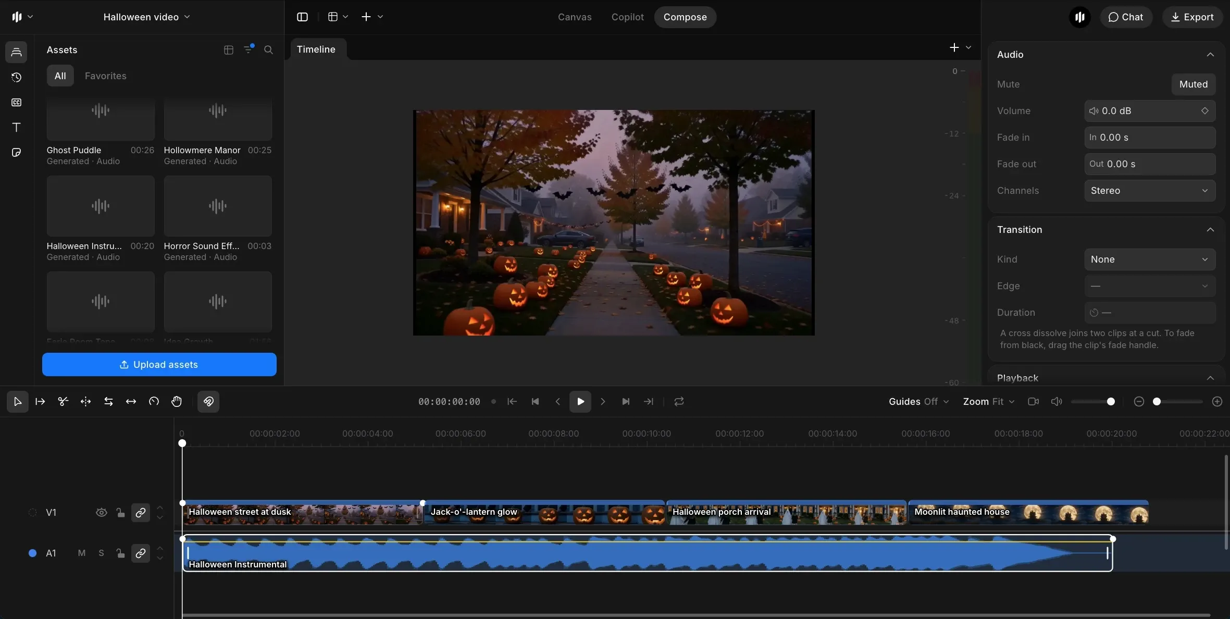Toggle the sidebar layout panel icon
This screenshot has height=619, width=1230.
pyautogui.click(x=302, y=17)
